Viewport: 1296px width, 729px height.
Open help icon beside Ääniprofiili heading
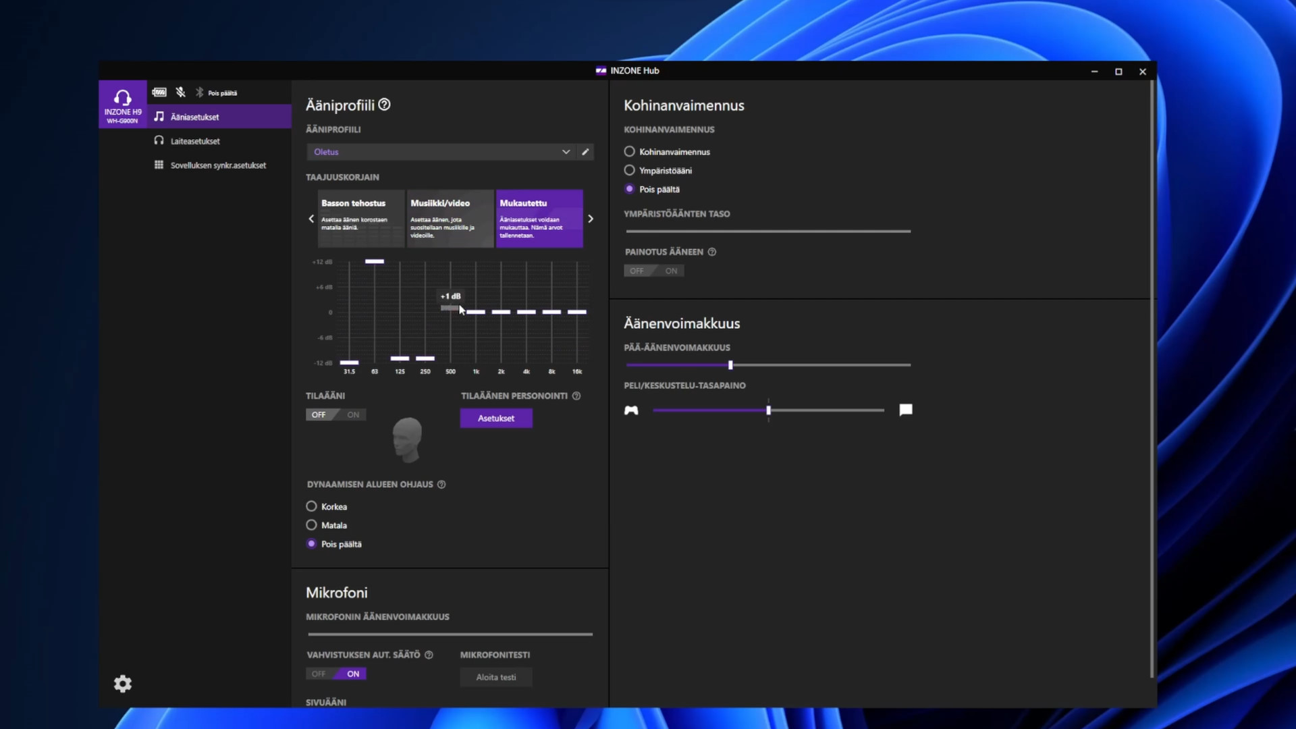coord(385,105)
